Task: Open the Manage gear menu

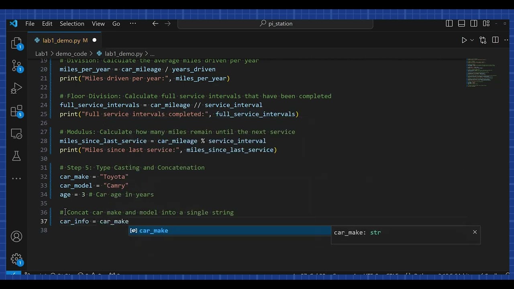Action: pos(16,259)
